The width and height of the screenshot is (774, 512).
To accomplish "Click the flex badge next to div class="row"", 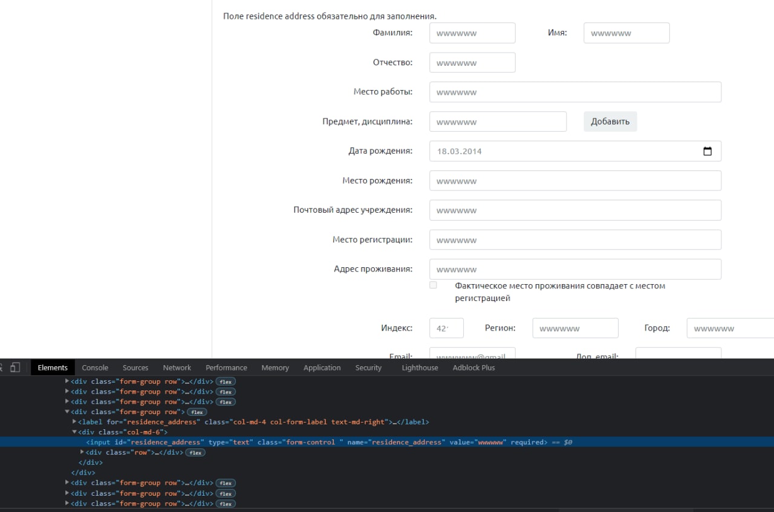I will tap(195, 453).
